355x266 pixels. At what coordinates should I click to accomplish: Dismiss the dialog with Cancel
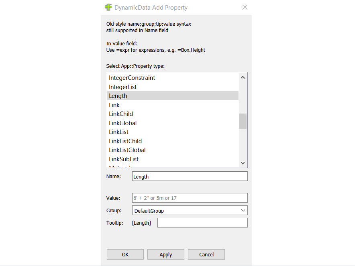[x=206, y=254]
